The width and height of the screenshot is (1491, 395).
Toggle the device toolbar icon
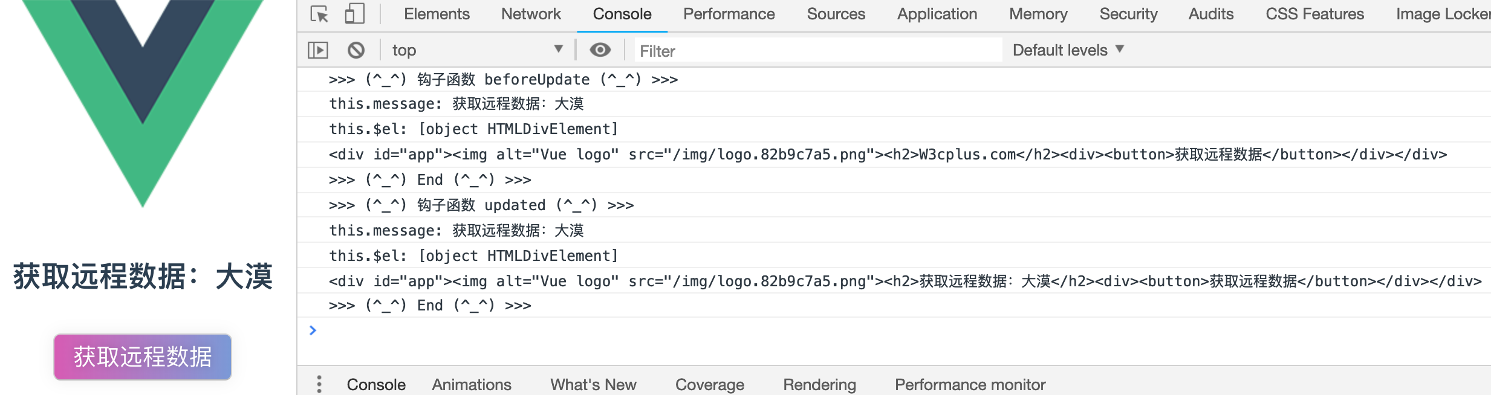tap(355, 14)
